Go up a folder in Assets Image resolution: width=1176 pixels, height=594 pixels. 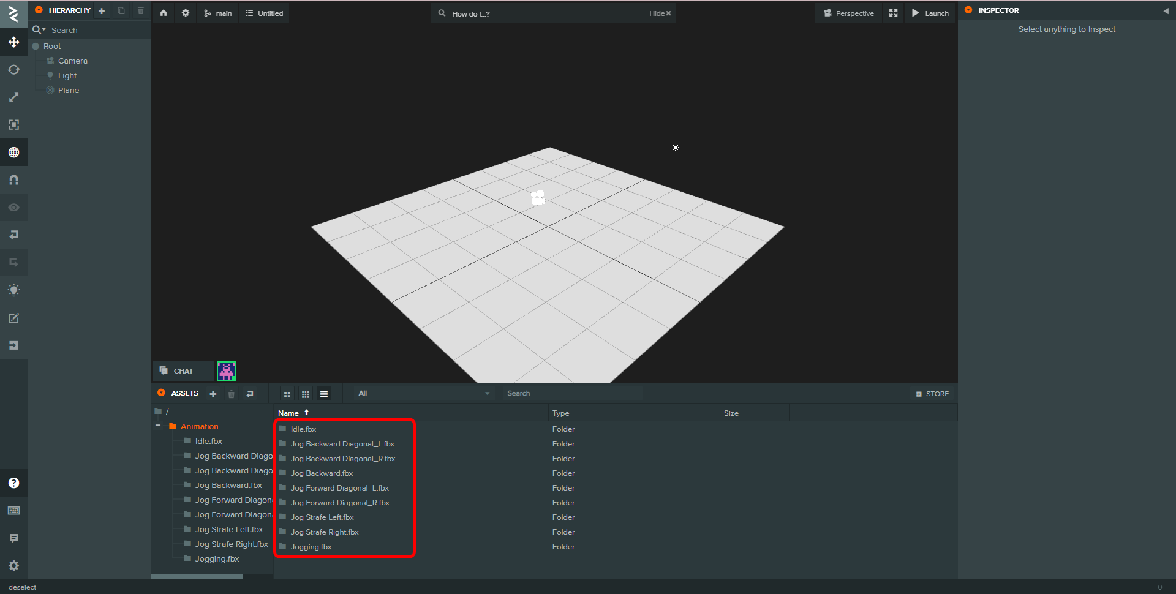[250, 394]
